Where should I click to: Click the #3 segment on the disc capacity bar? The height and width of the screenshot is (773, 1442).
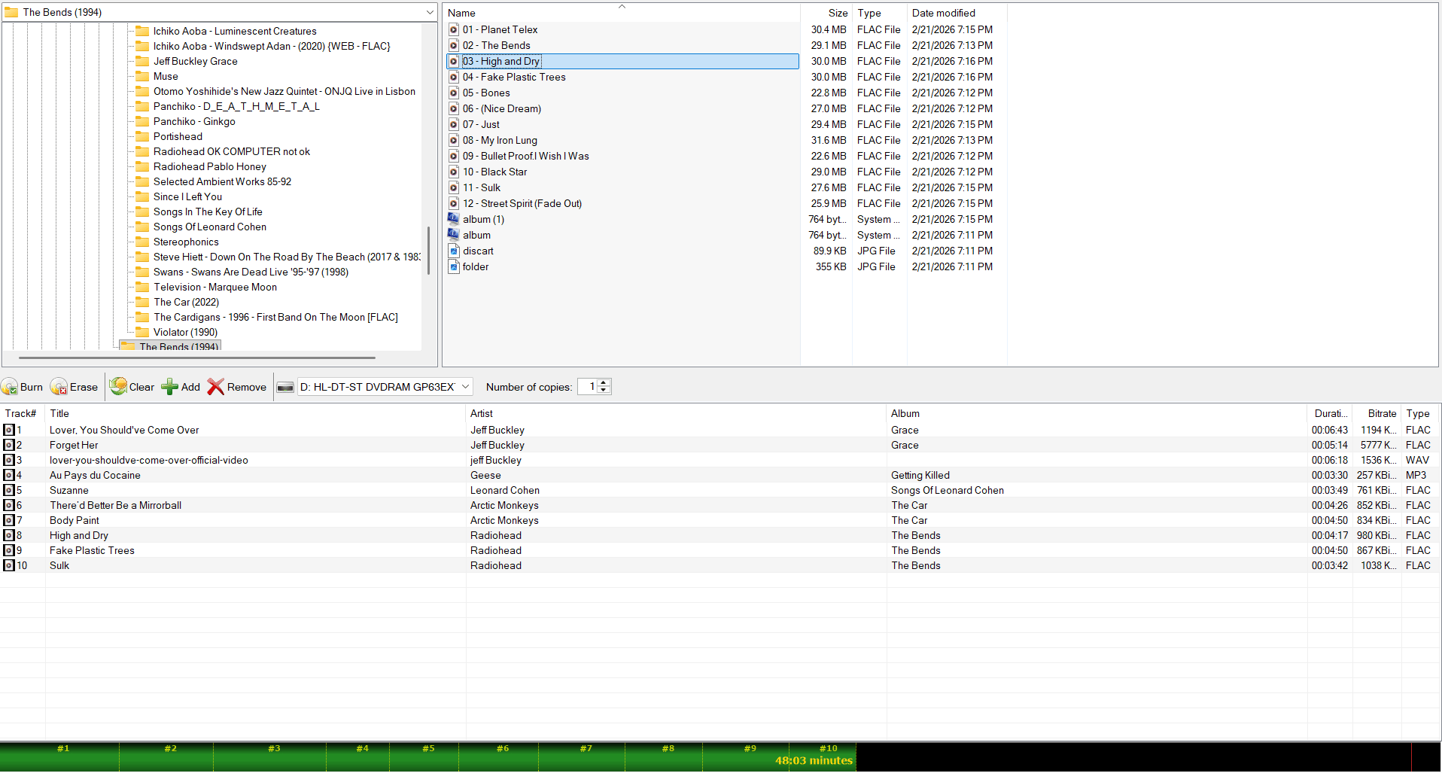pos(269,756)
